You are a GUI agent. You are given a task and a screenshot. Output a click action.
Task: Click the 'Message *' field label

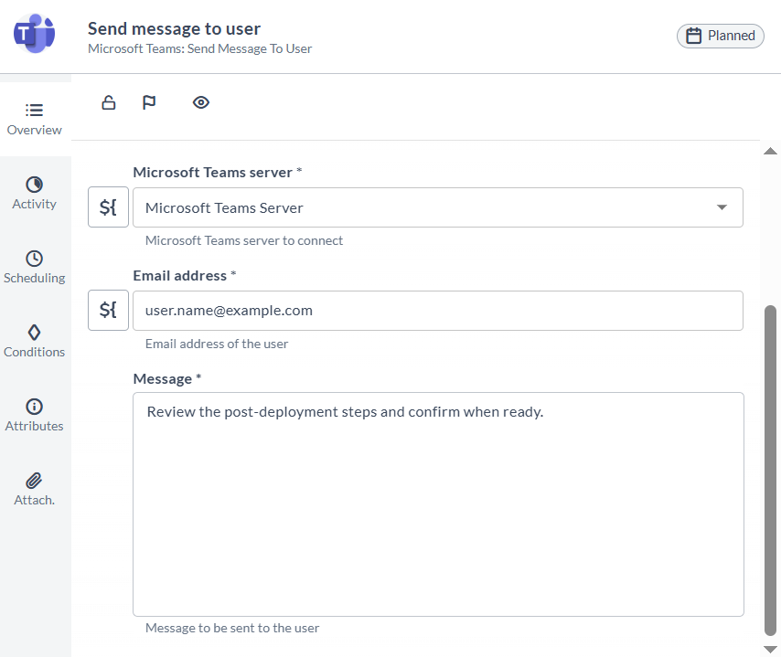click(167, 379)
